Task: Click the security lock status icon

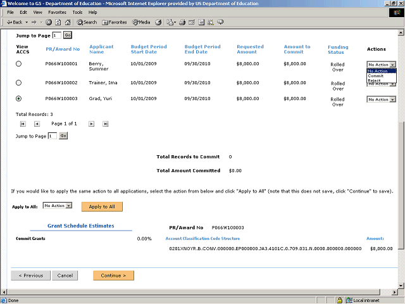Action: [x=340, y=300]
